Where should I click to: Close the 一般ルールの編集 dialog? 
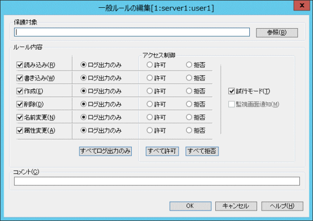click(302, 5)
